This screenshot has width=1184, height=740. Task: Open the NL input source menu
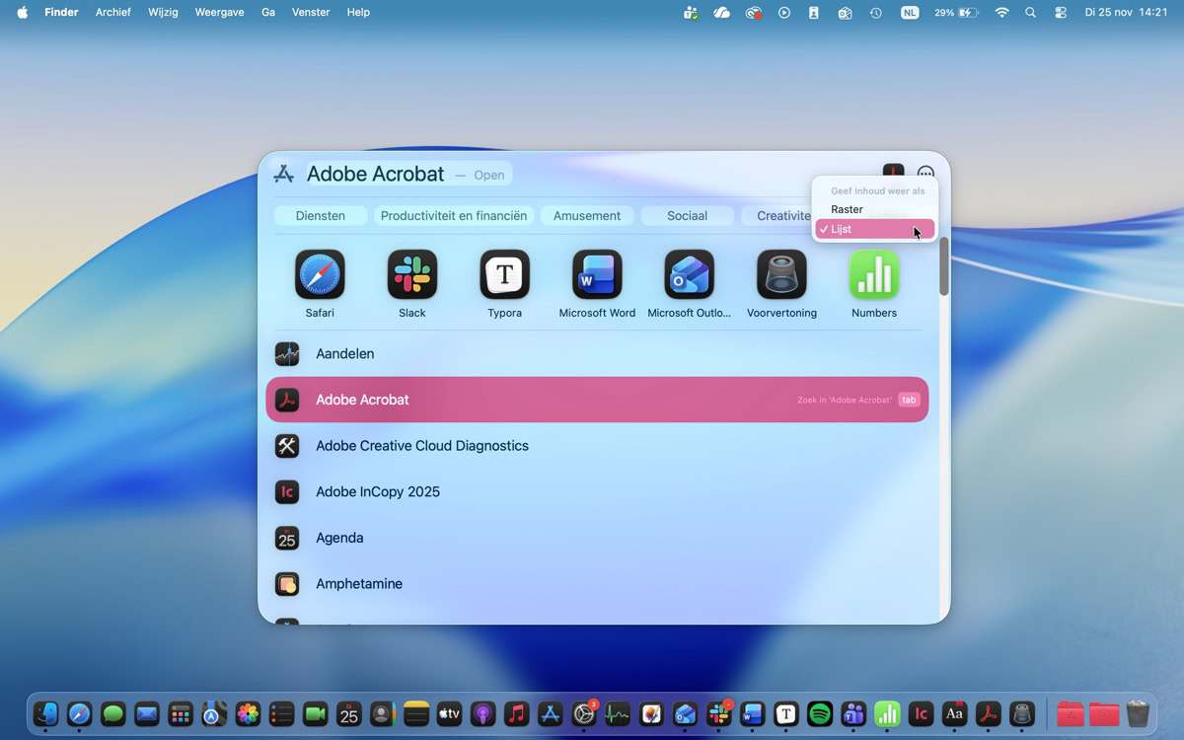click(x=909, y=12)
